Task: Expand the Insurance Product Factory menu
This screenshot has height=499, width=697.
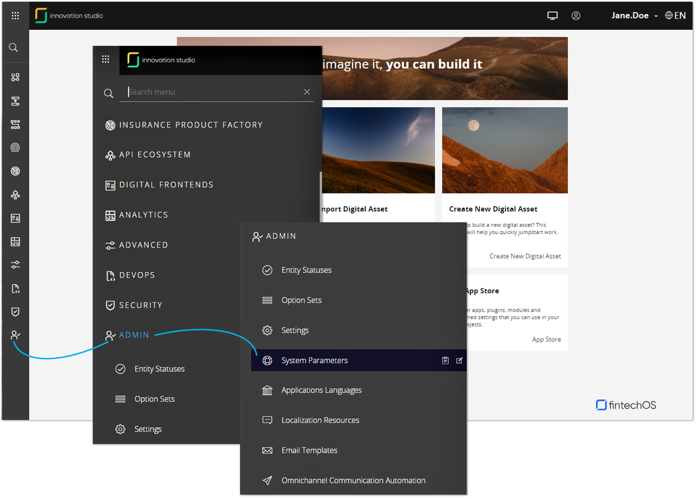Action: (x=191, y=125)
